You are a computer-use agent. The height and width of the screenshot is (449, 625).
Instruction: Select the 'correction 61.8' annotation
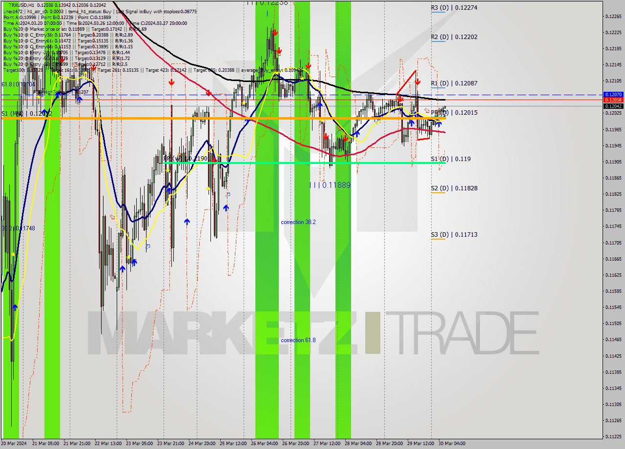pyautogui.click(x=298, y=340)
